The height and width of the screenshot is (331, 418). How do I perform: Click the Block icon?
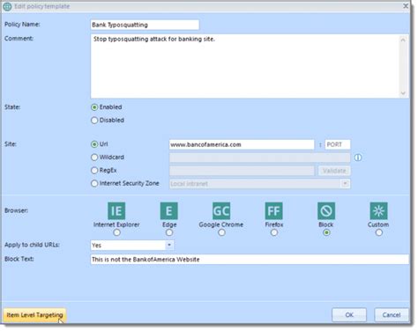326,210
